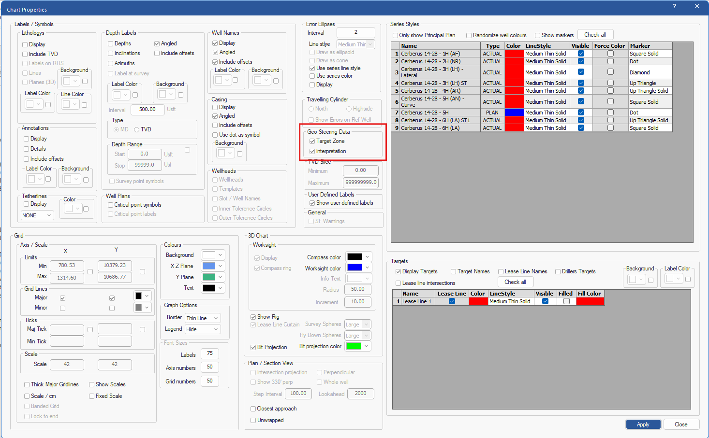709x438 pixels.
Task: Expand the X Z Plane colour dropdown
Action: click(x=221, y=266)
